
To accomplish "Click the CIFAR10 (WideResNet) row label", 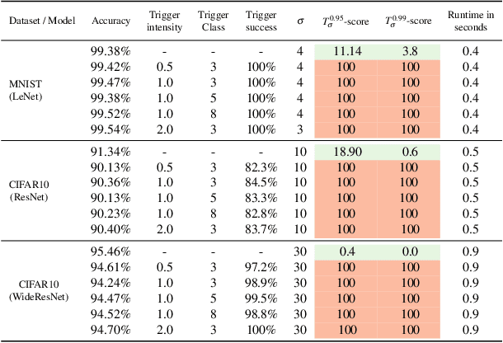I will 38,290.
